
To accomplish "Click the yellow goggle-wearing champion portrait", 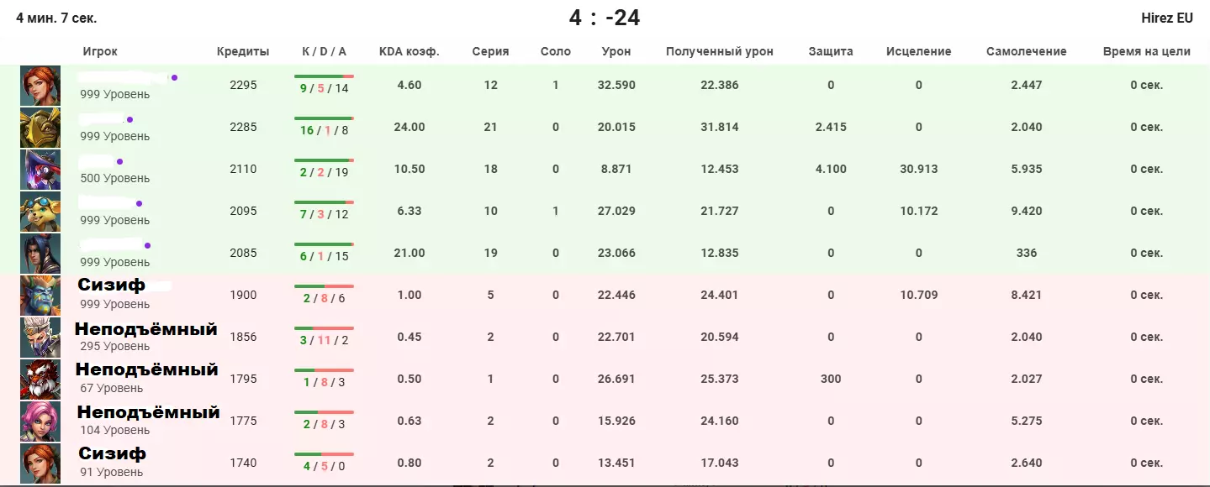I will click(x=40, y=212).
